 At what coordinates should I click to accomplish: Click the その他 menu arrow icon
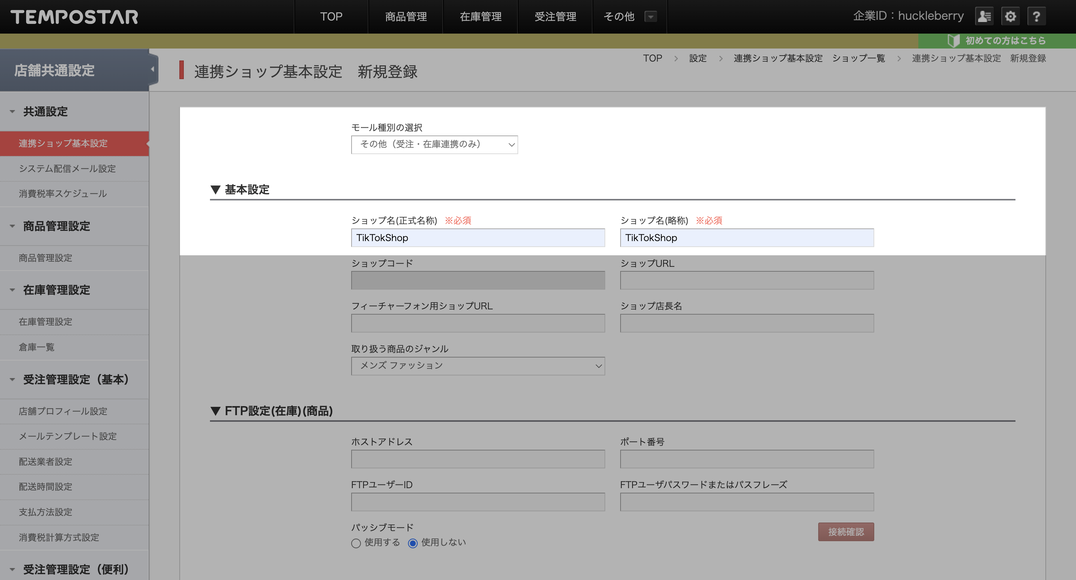pos(650,17)
